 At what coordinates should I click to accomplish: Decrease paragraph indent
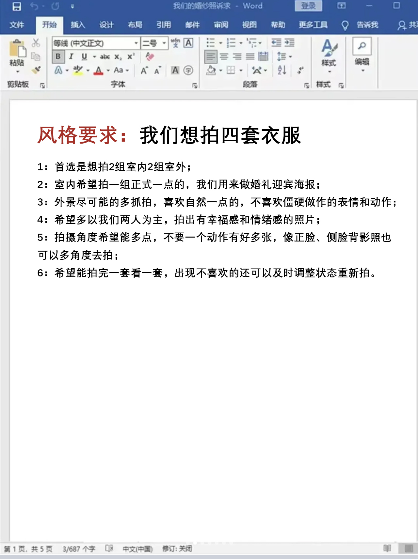(276, 43)
